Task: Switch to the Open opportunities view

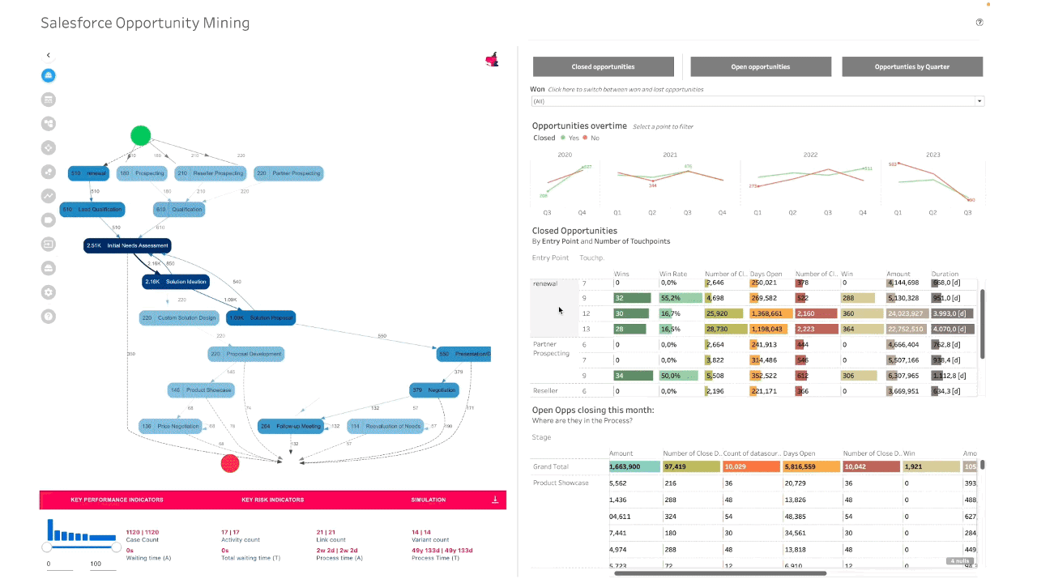Action: click(x=760, y=66)
